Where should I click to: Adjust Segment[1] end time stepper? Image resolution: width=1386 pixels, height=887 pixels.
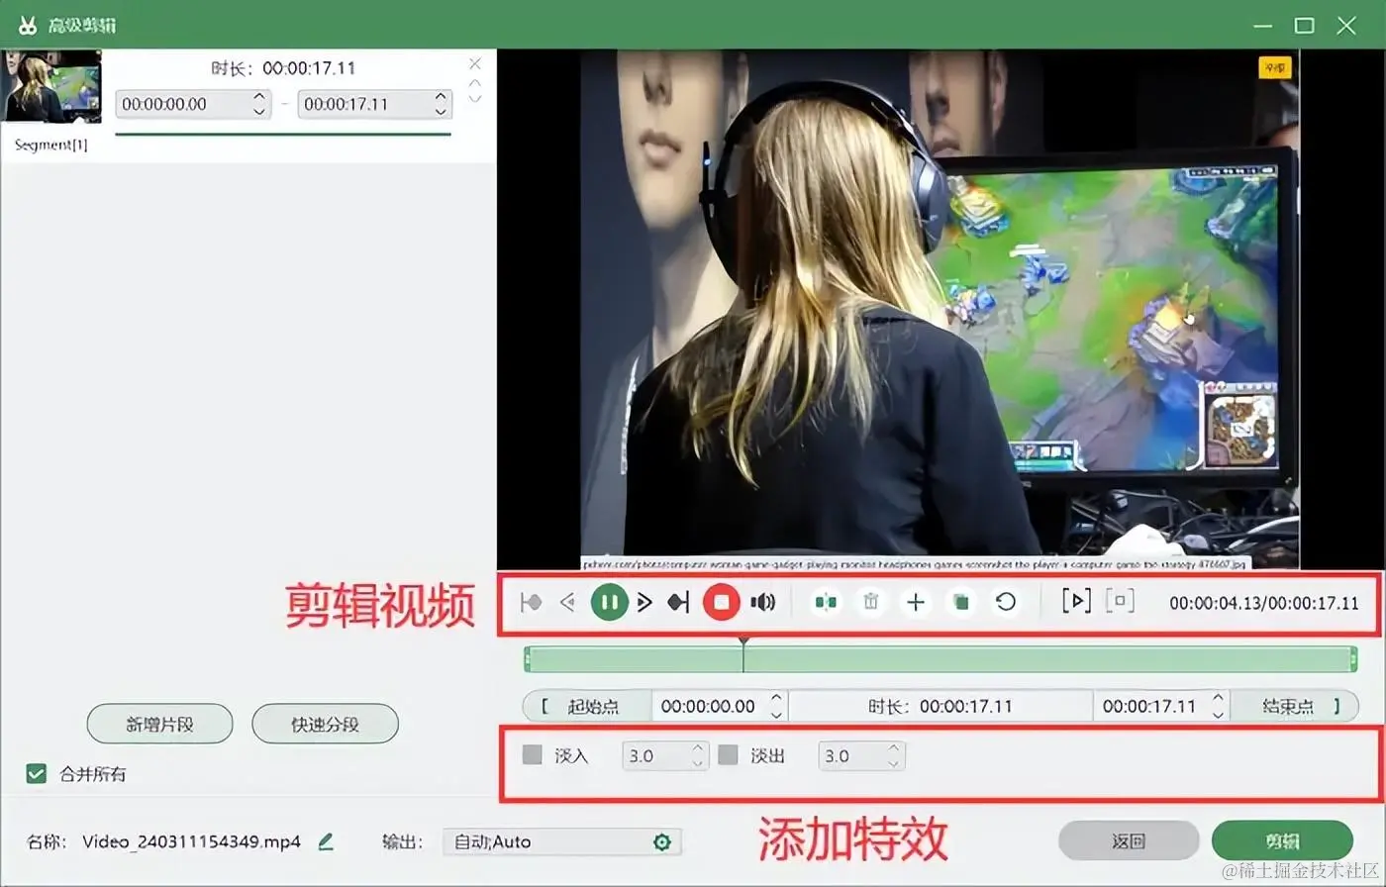[x=441, y=103]
